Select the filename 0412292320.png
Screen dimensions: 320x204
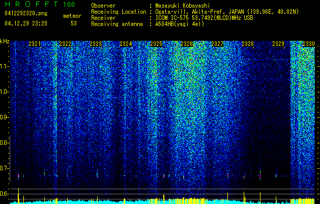pyautogui.click(x=26, y=13)
